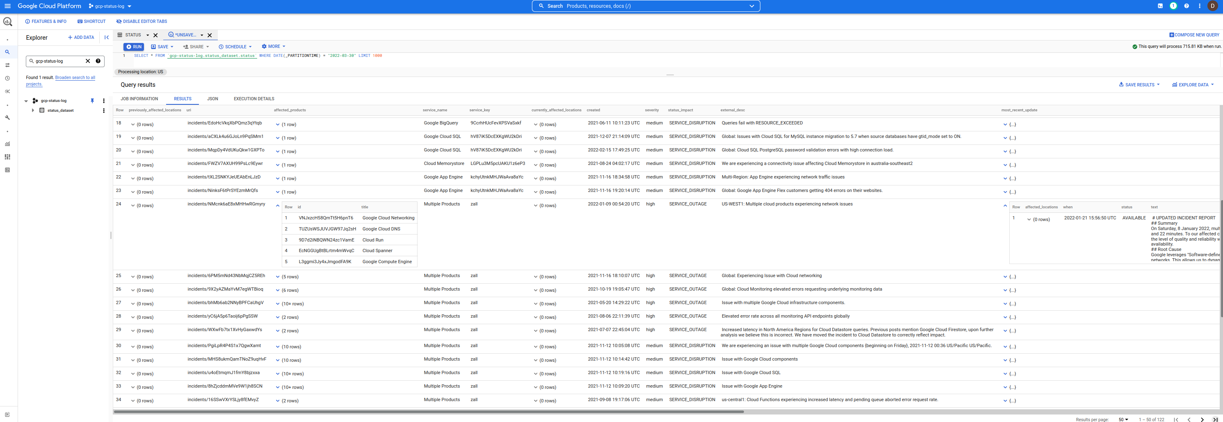Image resolution: width=1223 pixels, height=422 pixels.
Task: Open the project selector gcp-status-log dropdown
Action: tap(110, 6)
